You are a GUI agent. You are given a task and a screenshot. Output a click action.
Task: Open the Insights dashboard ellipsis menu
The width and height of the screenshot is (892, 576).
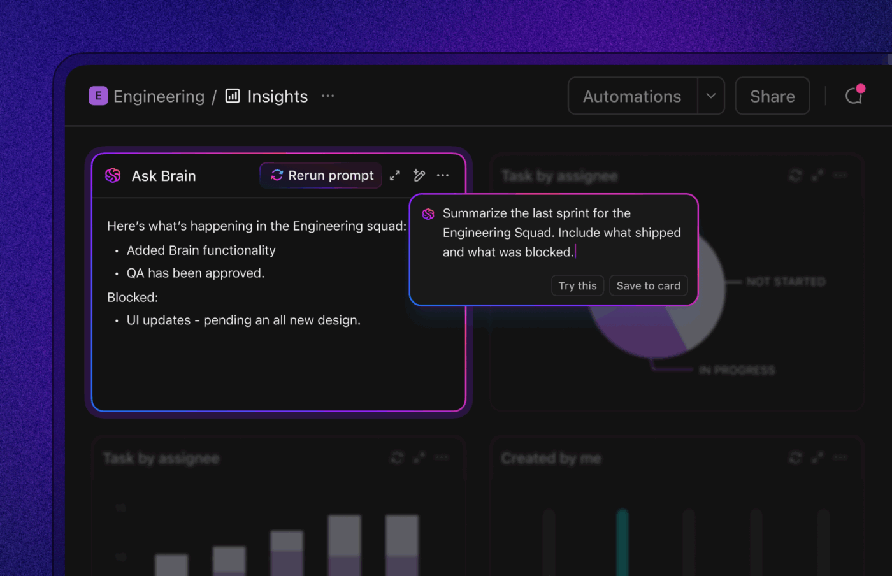(328, 96)
